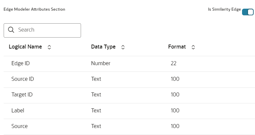Toggle the Is Similarity Edge switch
255x135 pixels.
pyautogui.click(x=248, y=12)
